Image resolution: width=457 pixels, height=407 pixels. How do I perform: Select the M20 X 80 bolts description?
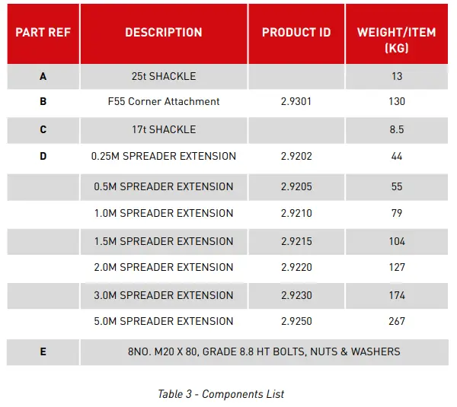[x=264, y=351]
